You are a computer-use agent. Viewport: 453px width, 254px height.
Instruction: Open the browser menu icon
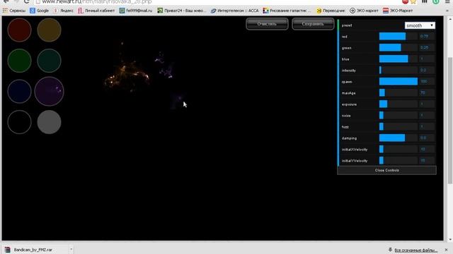[447, 1]
